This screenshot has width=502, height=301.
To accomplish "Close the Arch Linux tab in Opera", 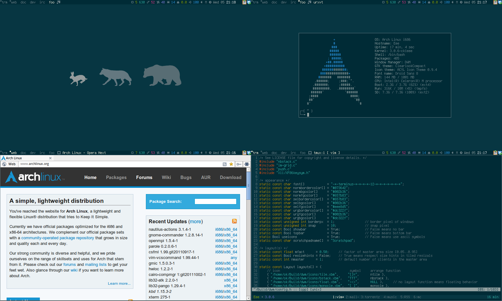I will (x=50, y=158).
